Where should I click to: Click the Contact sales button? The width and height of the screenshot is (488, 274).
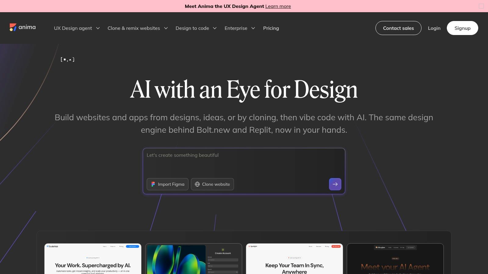pos(398,28)
